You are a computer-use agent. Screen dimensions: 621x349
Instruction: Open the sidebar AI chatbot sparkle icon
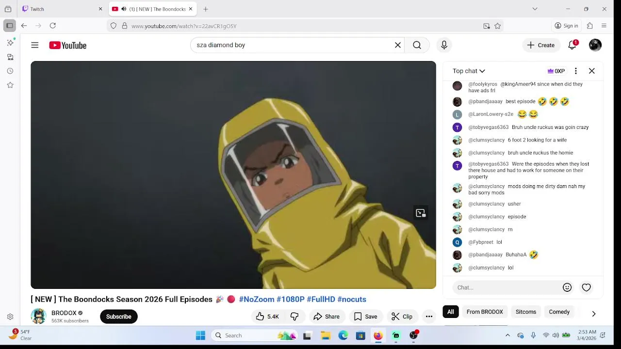click(x=10, y=43)
